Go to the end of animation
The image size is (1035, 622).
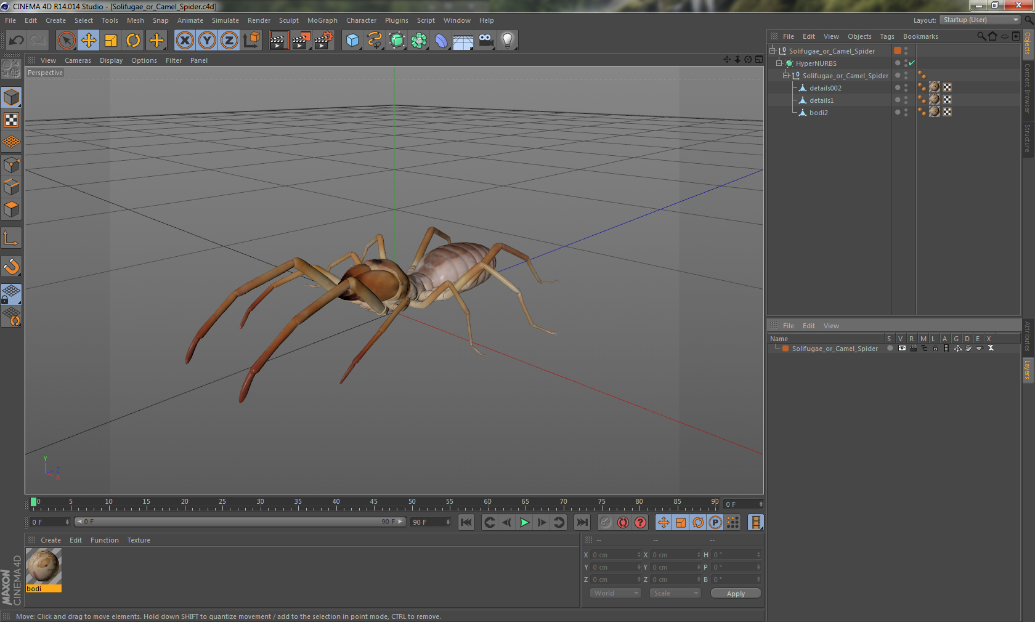click(582, 522)
